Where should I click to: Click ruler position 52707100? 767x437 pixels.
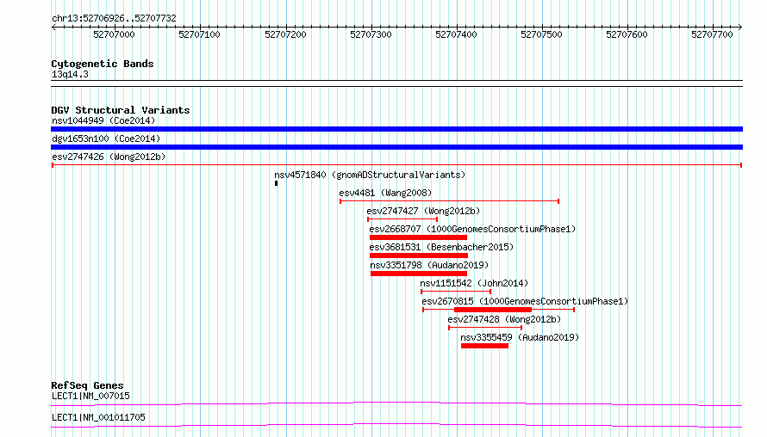coord(200,34)
